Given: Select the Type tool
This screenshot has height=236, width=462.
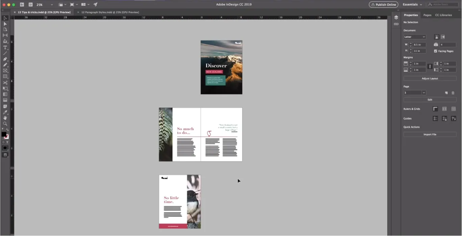Looking at the screenshot, I should pos(5,48).
